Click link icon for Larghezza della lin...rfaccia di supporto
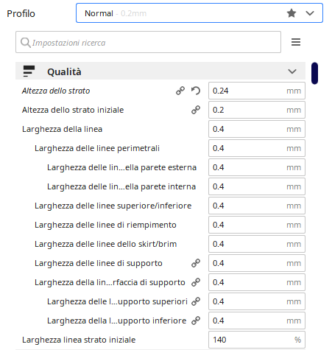This screenshot has height=350, width=332. click(196, 282)
